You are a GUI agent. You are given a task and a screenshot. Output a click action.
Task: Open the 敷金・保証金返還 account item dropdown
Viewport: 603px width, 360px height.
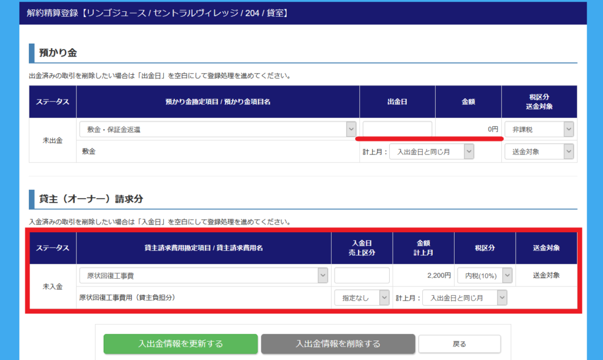pos(217,130)
